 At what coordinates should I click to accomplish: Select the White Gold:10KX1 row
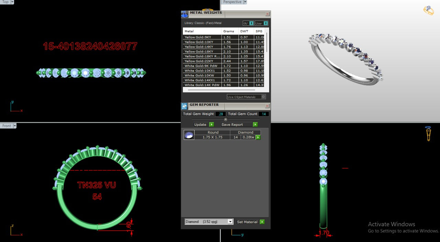coord(224,71)
